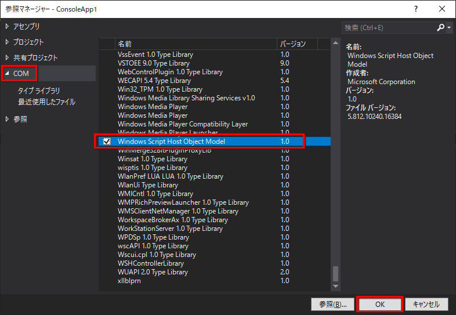Click file version 5.812.10240.16384 in details
The height and width of the screenshot is (315, 456).
pos(375,117)
